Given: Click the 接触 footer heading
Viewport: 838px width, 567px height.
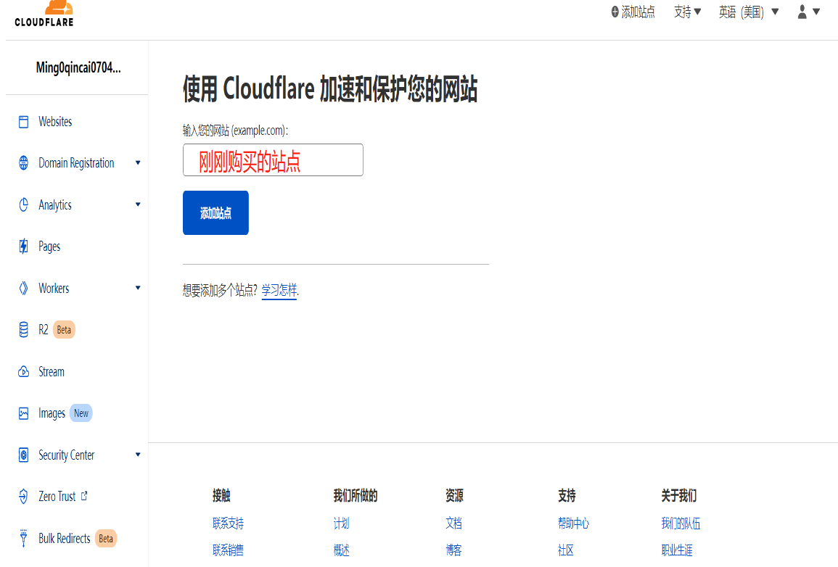Looking at the screenshot, I should (x=221, y=495).
